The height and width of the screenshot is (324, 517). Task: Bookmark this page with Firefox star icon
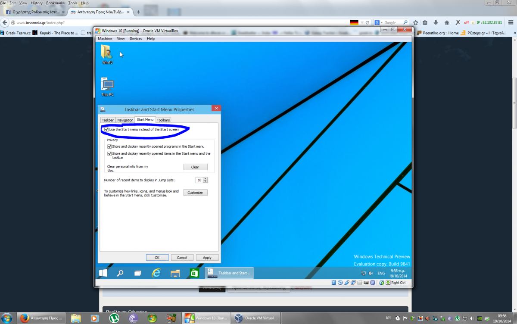click(x=416, y=22)
